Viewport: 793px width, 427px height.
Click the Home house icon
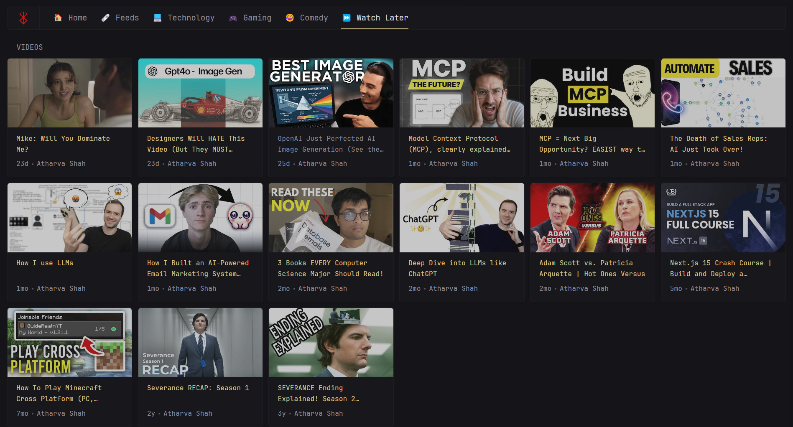pyautogui.click(x=58, y=18)
